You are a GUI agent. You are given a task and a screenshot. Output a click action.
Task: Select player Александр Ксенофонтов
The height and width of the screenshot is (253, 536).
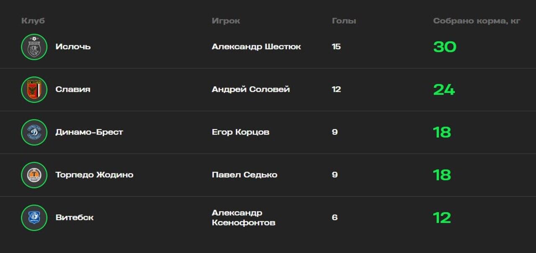point(243,218)
